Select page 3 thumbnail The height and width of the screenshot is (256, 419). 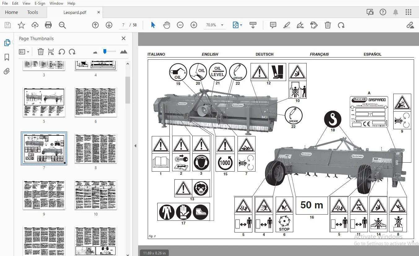point(44,66)
